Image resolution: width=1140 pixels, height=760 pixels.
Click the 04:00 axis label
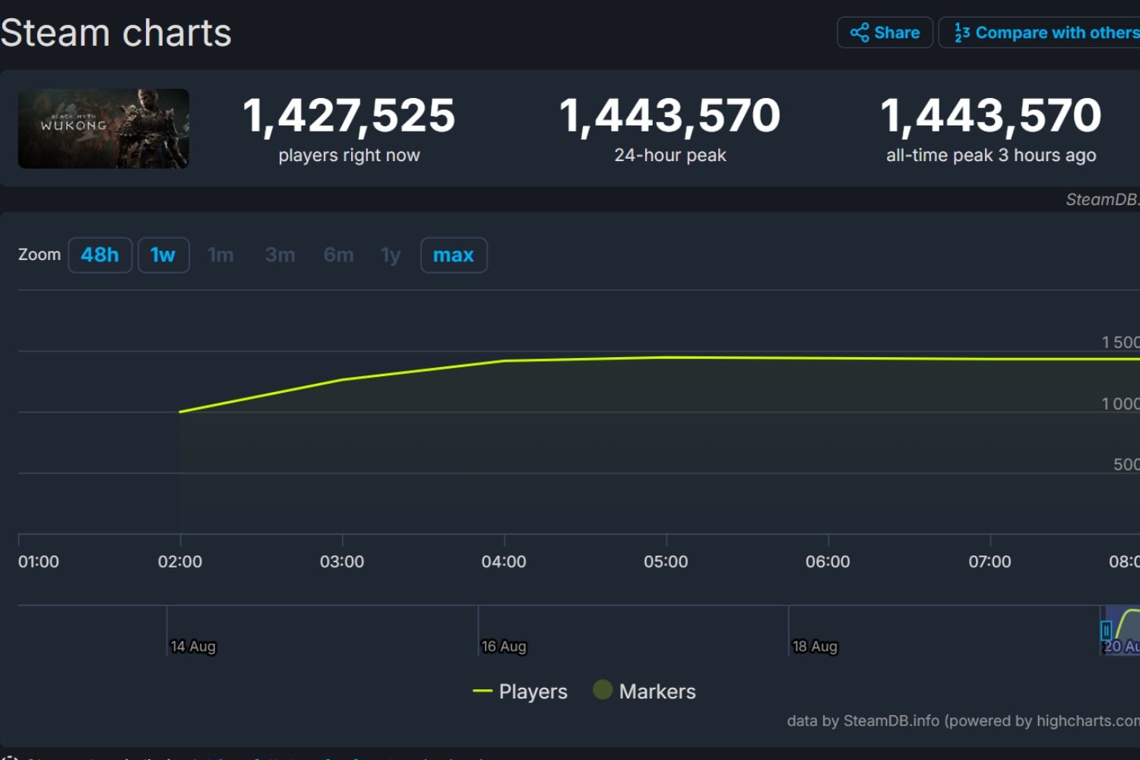point(504,562)
